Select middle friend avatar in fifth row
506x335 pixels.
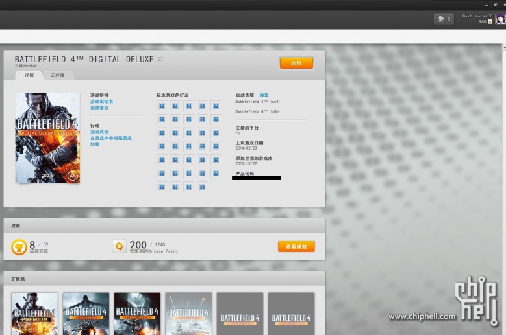[x=189, y=160]
